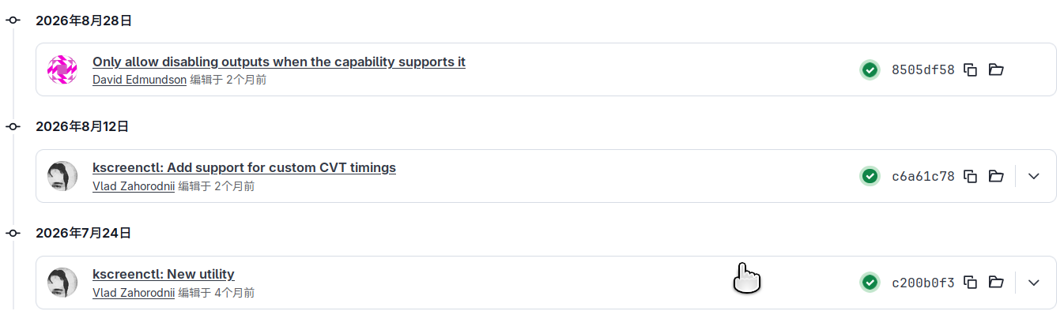Viewport: 1064px width, 311px height.
Task: View pipeline status for commit 8505df58
Action: coord(870,69)
